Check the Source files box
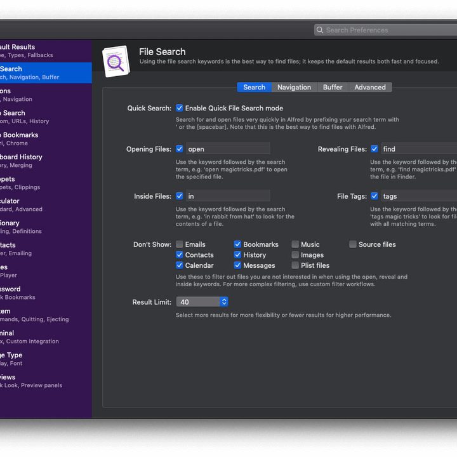The image size is (457, 457). [353, 244]
